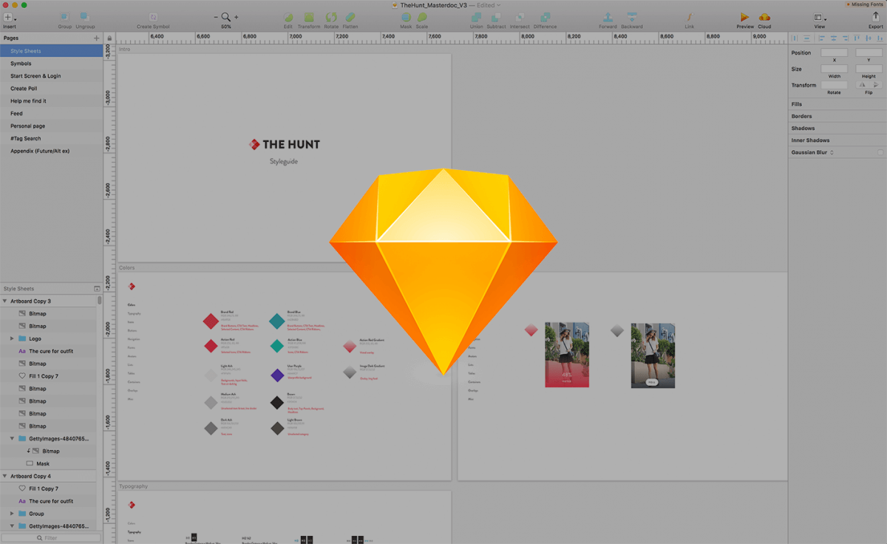
Task: Expand the Logo folder layer
Action: click(12, 339)
